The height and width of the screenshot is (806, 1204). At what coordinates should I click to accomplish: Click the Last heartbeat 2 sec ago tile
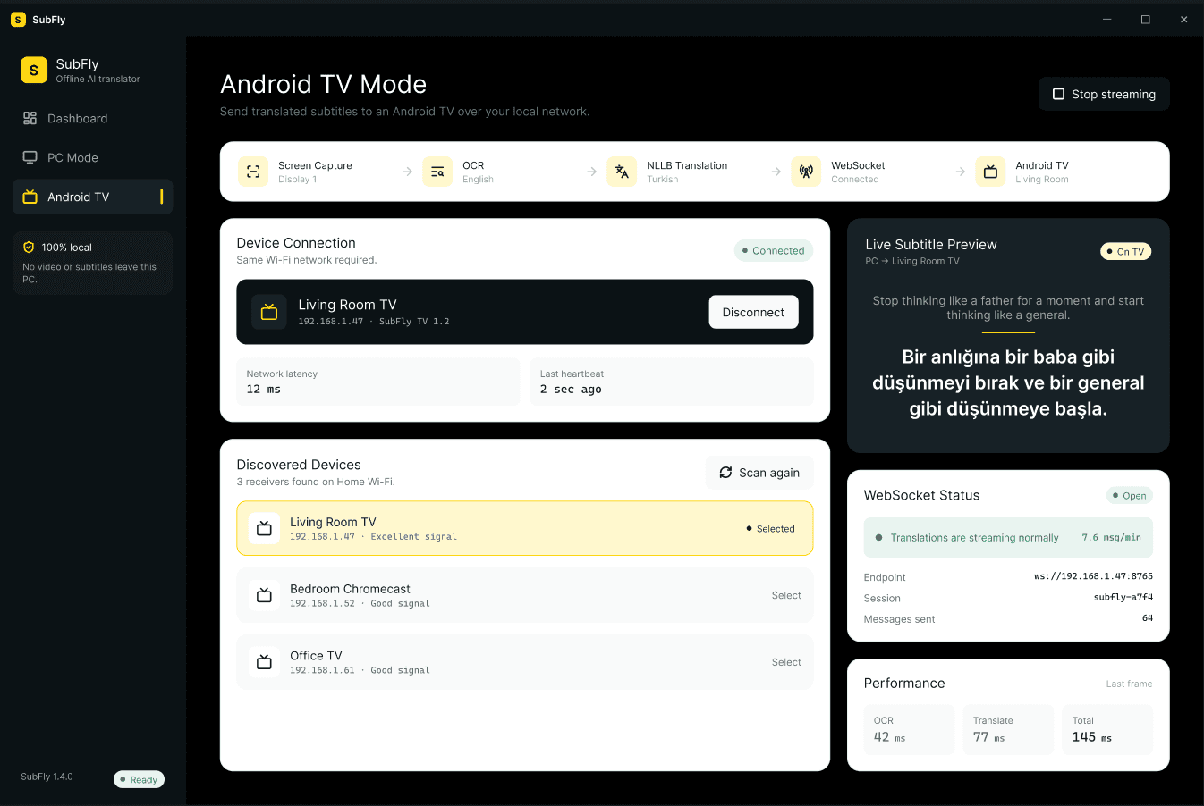(672, 382)
